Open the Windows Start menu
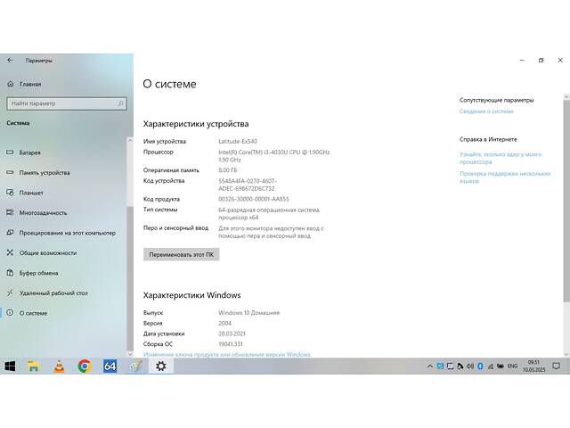Viewport: 570px width, 428px height. point(10,366)
